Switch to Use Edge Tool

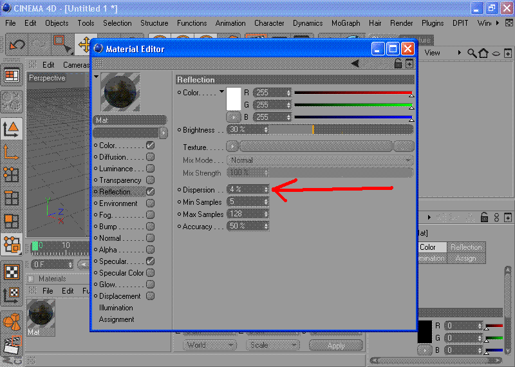point(12,198)
